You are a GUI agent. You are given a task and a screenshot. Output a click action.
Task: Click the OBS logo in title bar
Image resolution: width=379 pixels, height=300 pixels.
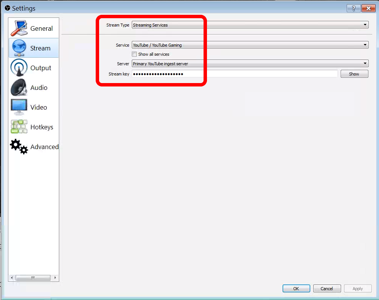pyautogui.click(x=8, y=8)
